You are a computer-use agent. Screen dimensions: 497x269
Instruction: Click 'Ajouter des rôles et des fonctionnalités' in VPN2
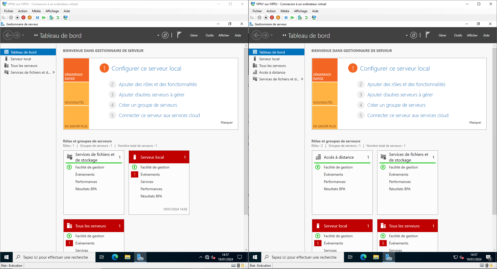pyautogui.click(x=158, y=84)
